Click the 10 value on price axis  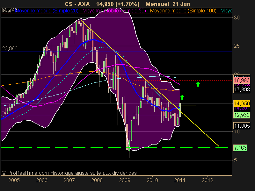click(x=237, y=131)
